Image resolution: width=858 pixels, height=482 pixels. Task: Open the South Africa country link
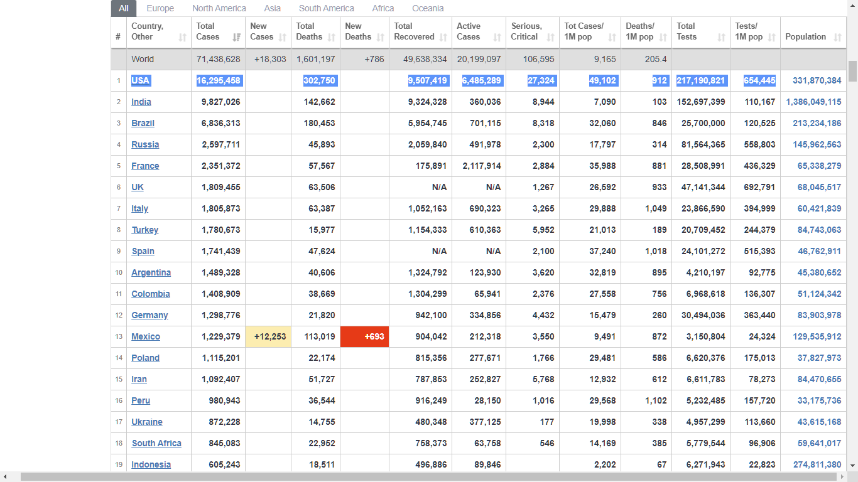[x=156, y=443]
